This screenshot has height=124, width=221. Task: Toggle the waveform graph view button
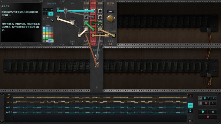(190, 105)
